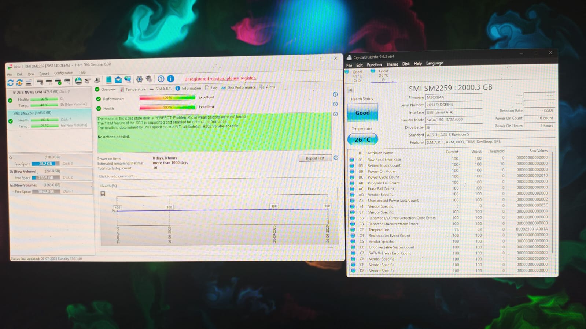Select the D: [New Volume] partition panel
The width and height of the screenshot is (586, 329).
[x=51, y=175]
